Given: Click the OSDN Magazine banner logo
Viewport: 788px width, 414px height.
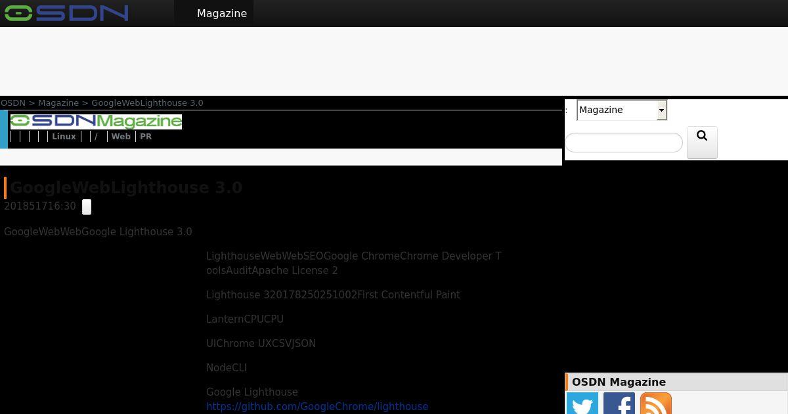Looking at the screenshot, I should [96, 121].
